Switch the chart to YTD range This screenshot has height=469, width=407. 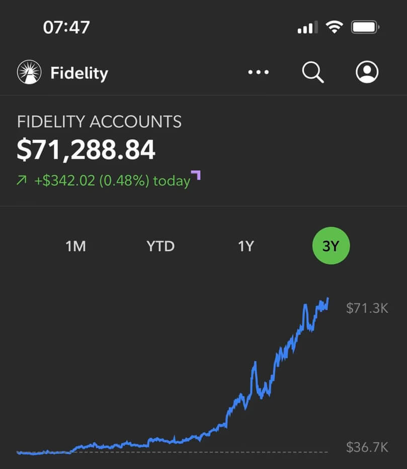(x=160, y=246)
